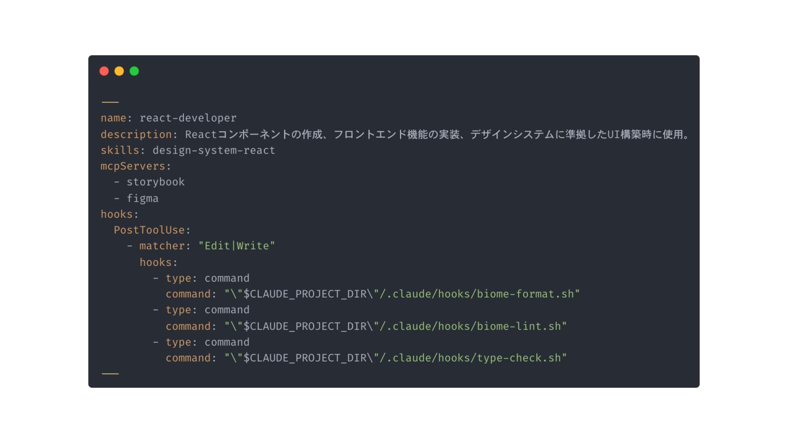Viewport: 788px width, 443px height.
Task: Click the figma list entry
Action: pos(143,199)
